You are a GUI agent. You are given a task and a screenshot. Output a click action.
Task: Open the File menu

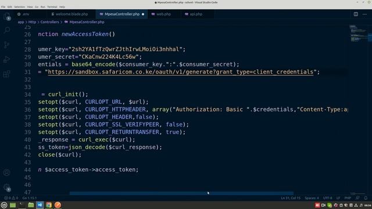click(x=3, y=7)
